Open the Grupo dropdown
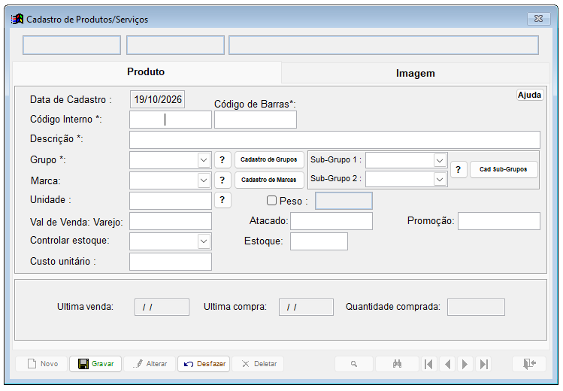 (x=204, y=160)
